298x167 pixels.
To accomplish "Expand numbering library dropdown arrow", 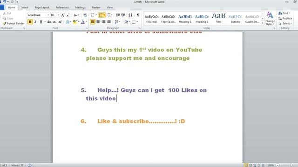I will coord(104,15).
